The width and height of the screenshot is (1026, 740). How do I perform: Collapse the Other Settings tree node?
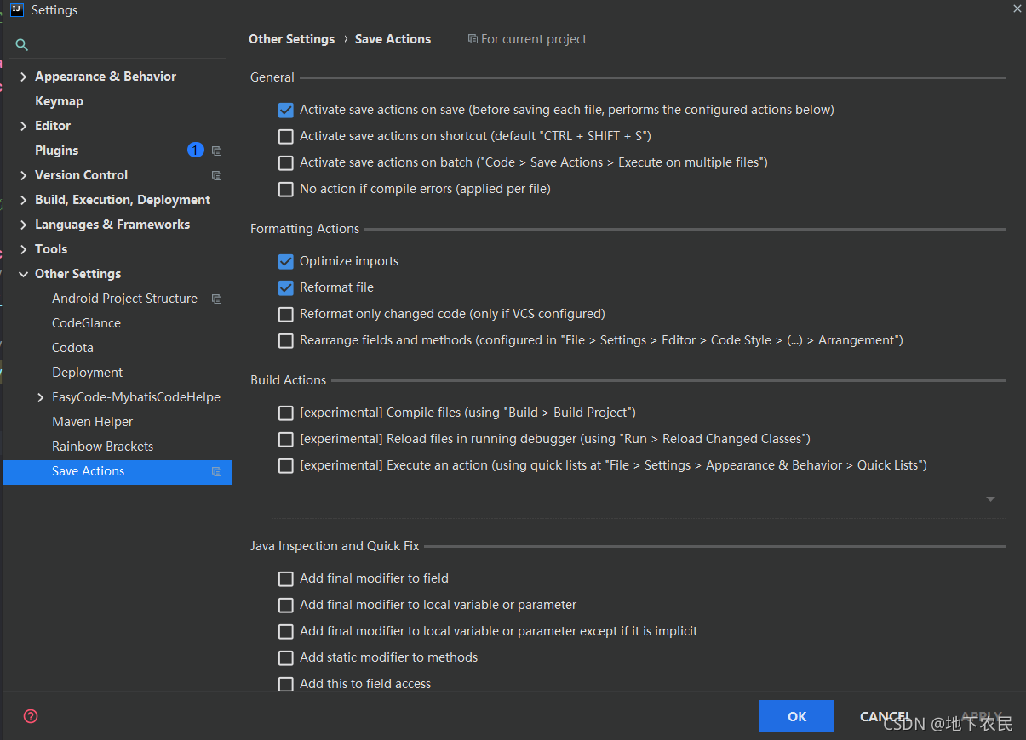pyautogui.click(x=23, y=274)
